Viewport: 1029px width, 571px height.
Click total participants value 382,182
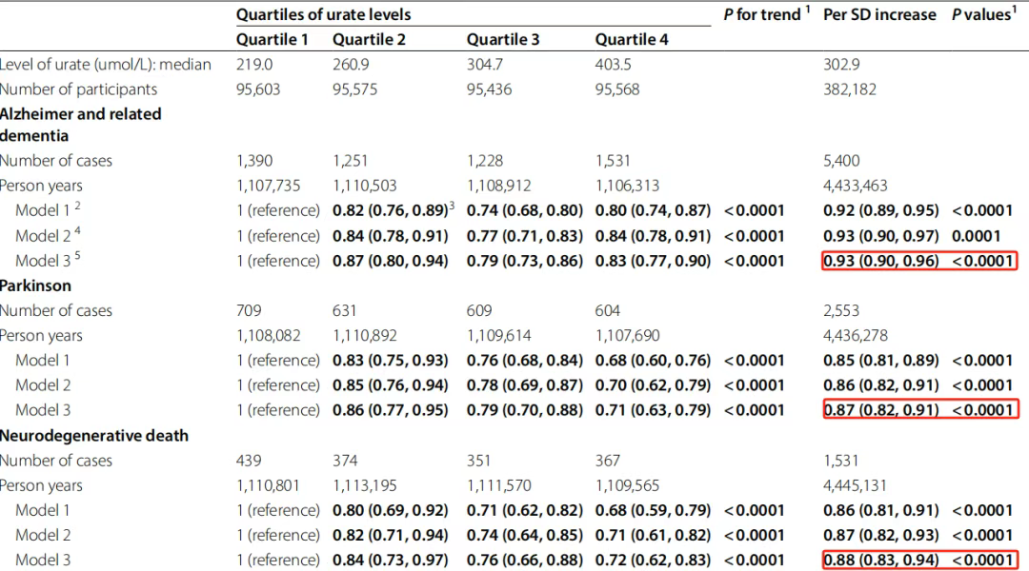849,89
